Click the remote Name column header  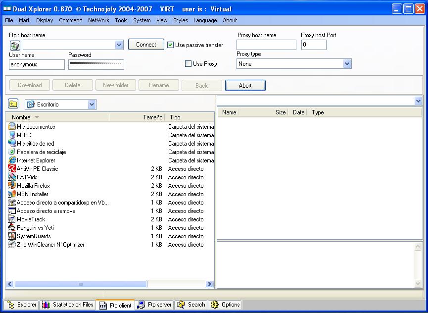coord(228,112)
